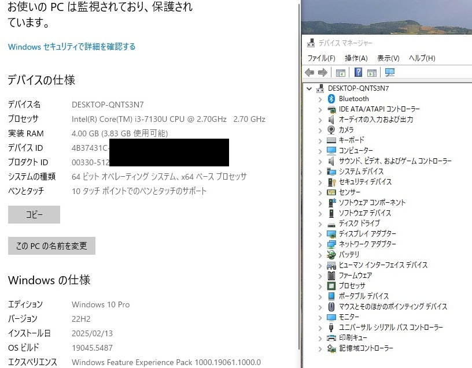Click the マウスとそのほかのポインティング デバイス mouse icon
This screenshot has width=472, height=368.
click(331, 307)
